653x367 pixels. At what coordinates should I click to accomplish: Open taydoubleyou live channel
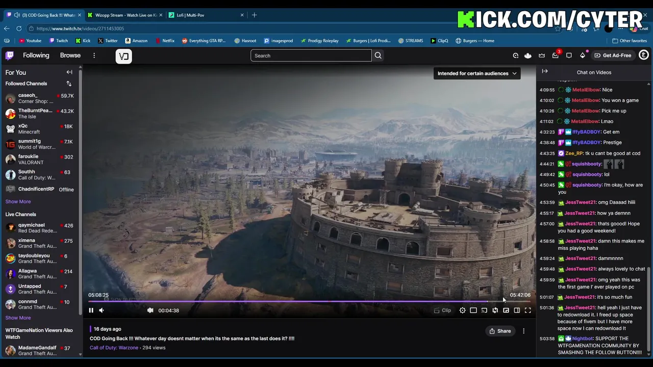point(40,258)
